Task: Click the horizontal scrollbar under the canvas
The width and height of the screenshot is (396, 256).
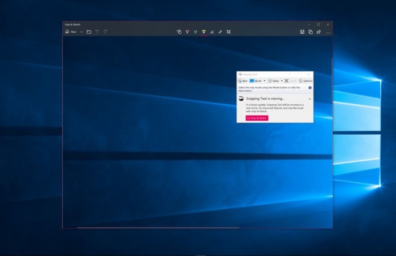Action: click(x=158, y=228)
